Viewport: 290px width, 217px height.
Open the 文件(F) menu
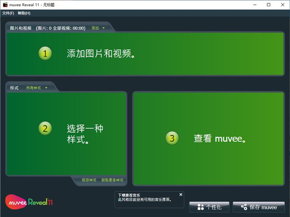pyautogui.click(x=8, y=13)
